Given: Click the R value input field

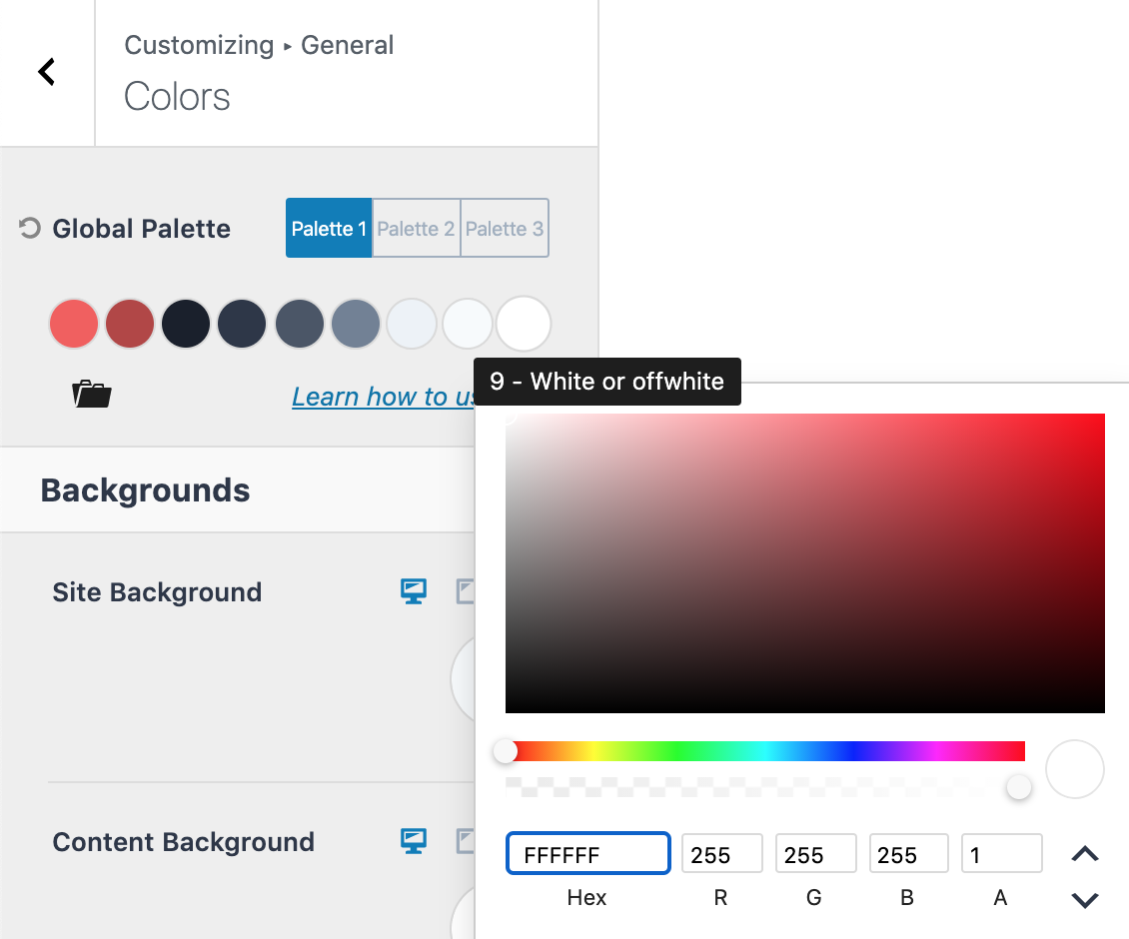Looking at the screenshot, I should (x=721, y=854).
